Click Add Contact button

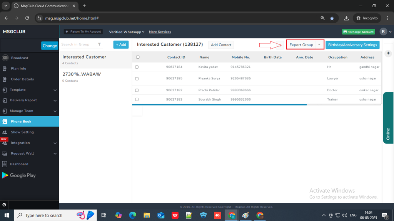pos(221,45)
